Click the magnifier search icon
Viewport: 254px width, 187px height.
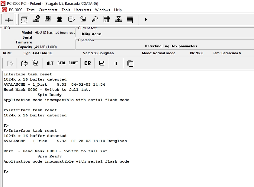click(x=95, y=19)
